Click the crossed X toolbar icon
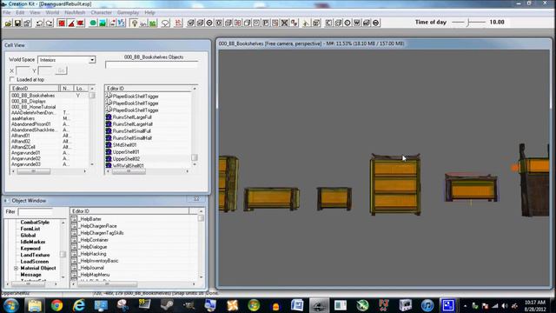Screen dimensions: 556x313 coord(284,23)
